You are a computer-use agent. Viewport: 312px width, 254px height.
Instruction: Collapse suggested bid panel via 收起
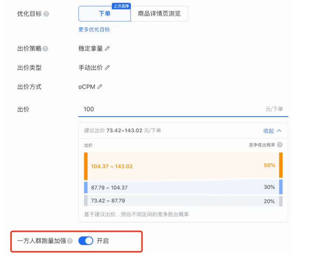272,131
